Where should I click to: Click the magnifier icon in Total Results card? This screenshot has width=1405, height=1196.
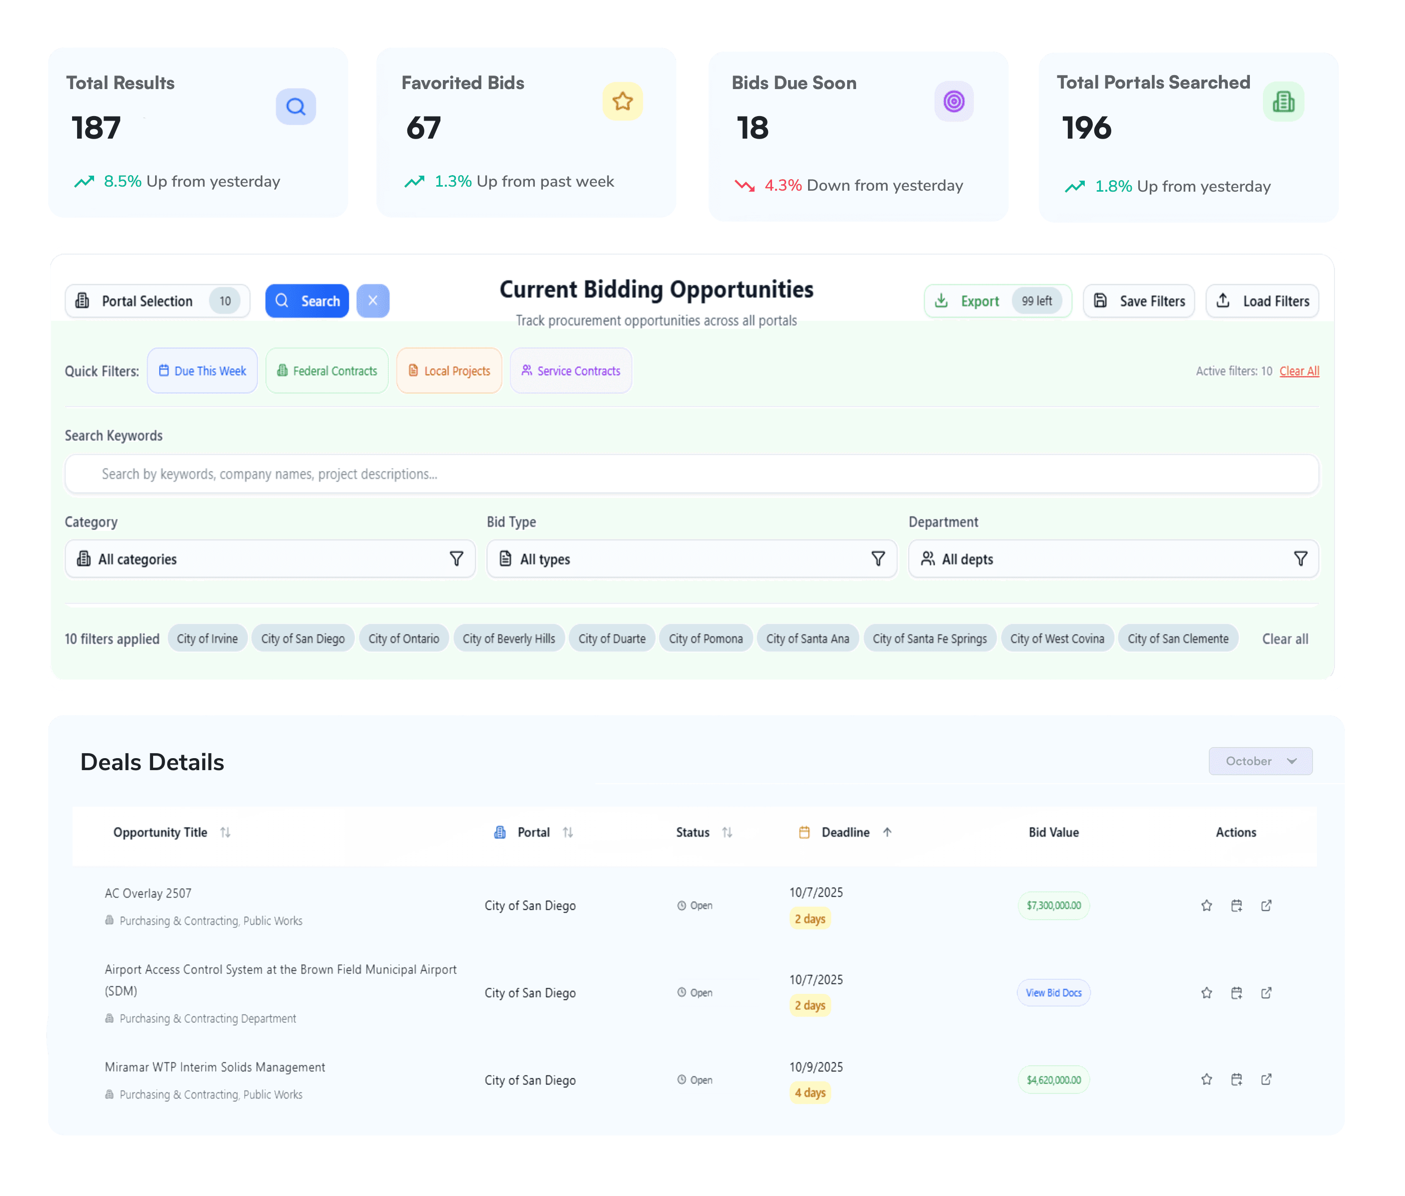(x=296, y=107)
